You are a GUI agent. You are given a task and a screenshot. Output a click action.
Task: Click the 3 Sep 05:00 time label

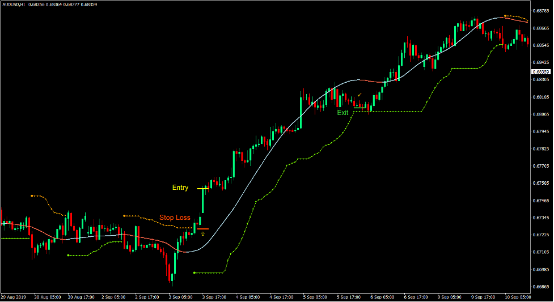pos(181,296)
